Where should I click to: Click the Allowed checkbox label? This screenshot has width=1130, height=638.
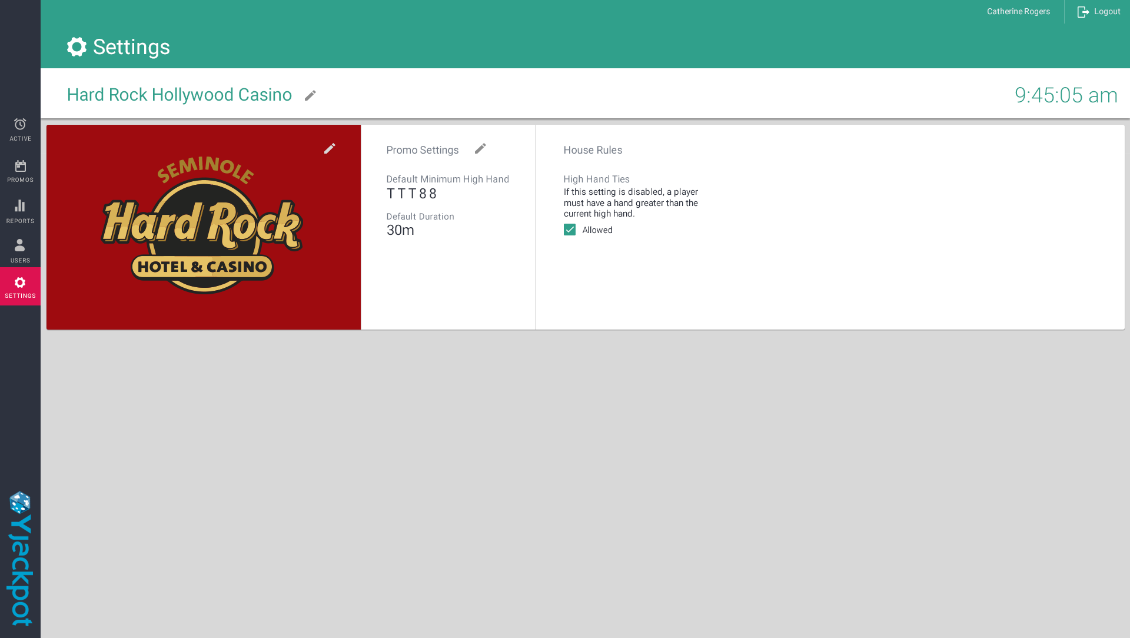point(597,230)
